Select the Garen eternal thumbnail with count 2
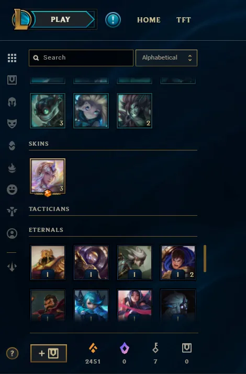Image resolution: width=246 pixels, height=374 pixels. pyautogui.click(x=178, y=262)
